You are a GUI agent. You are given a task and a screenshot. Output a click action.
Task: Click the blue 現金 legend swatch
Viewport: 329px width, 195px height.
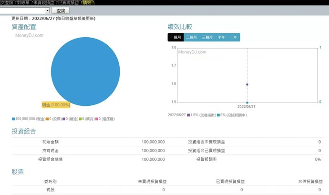tap(13, 119)
